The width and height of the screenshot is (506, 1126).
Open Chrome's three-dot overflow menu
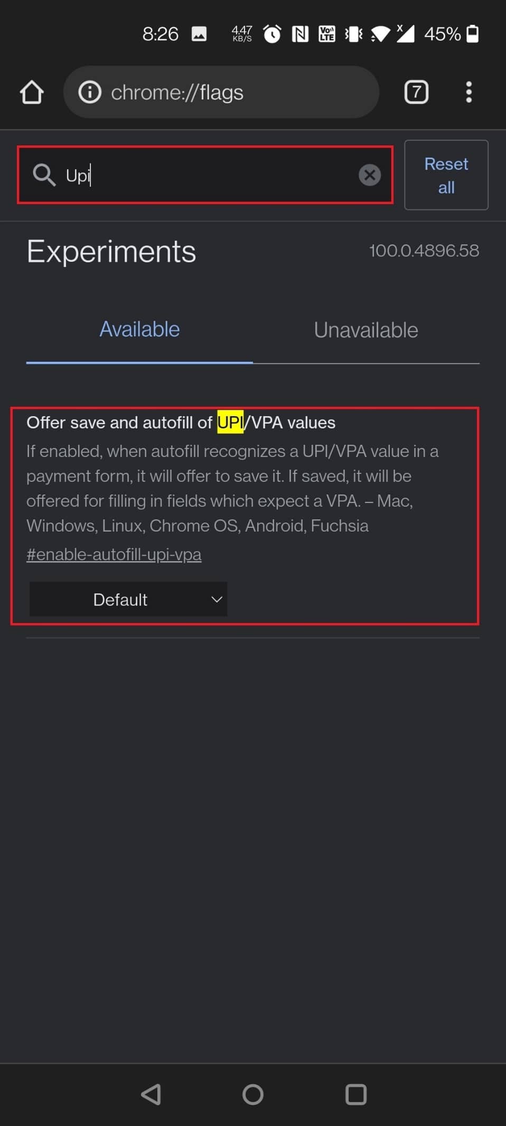coord(468,93)
